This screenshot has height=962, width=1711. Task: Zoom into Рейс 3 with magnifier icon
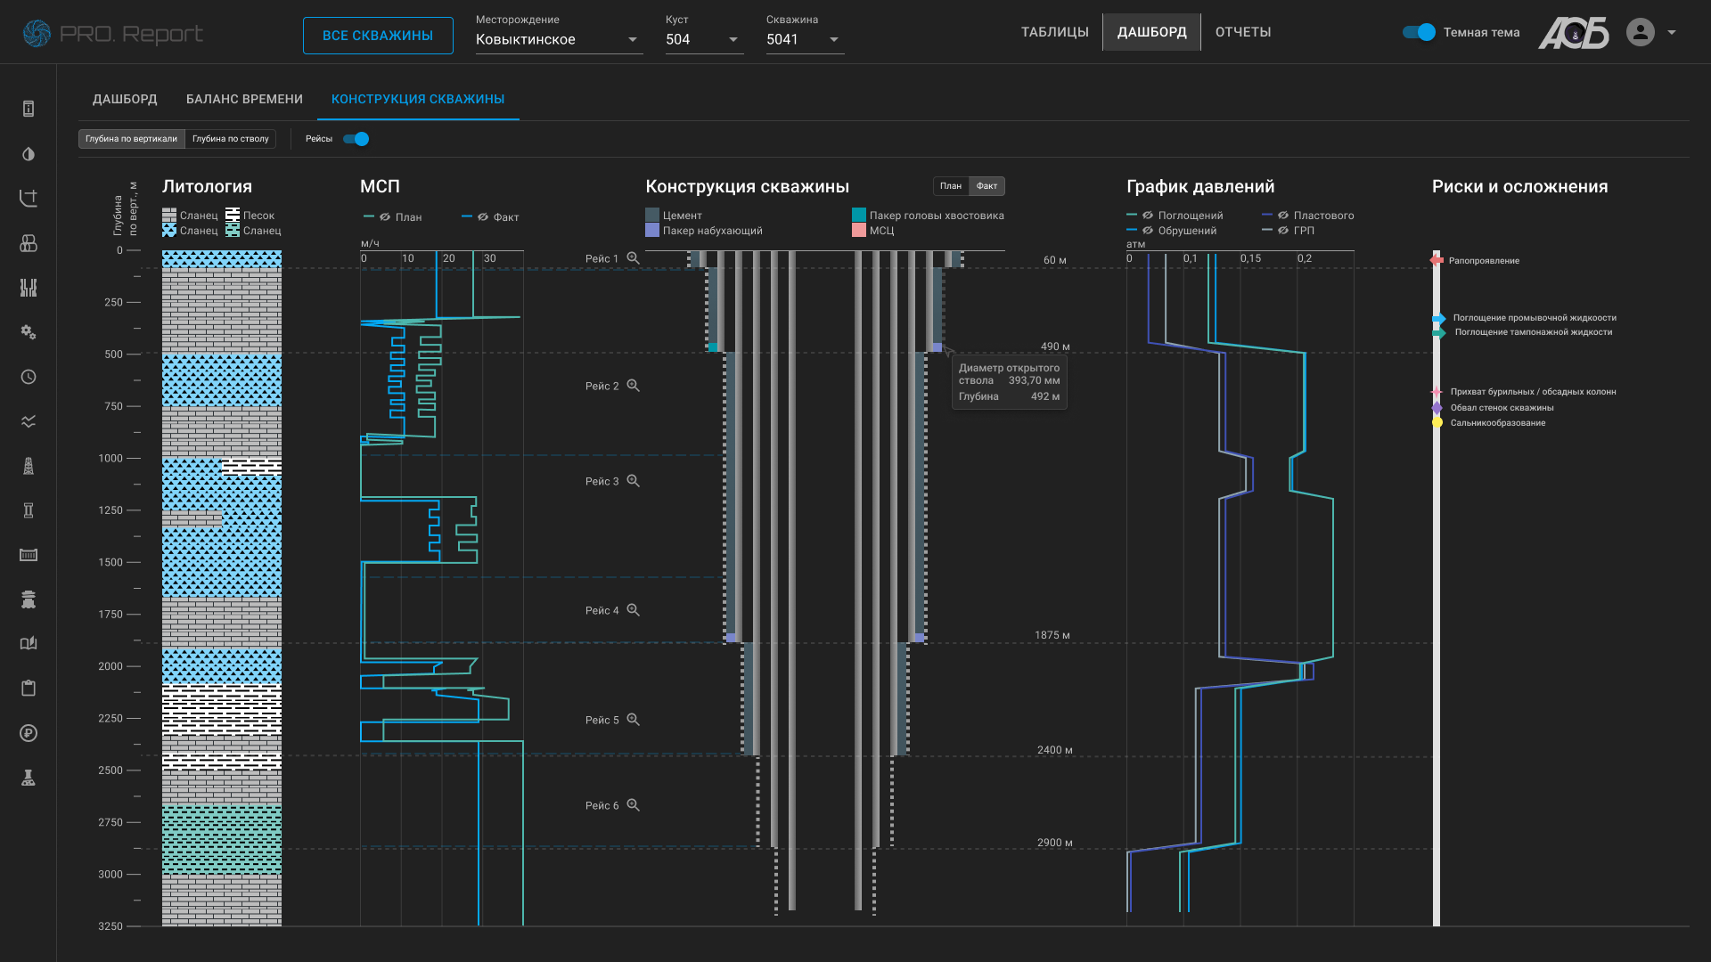pos(633,481)
